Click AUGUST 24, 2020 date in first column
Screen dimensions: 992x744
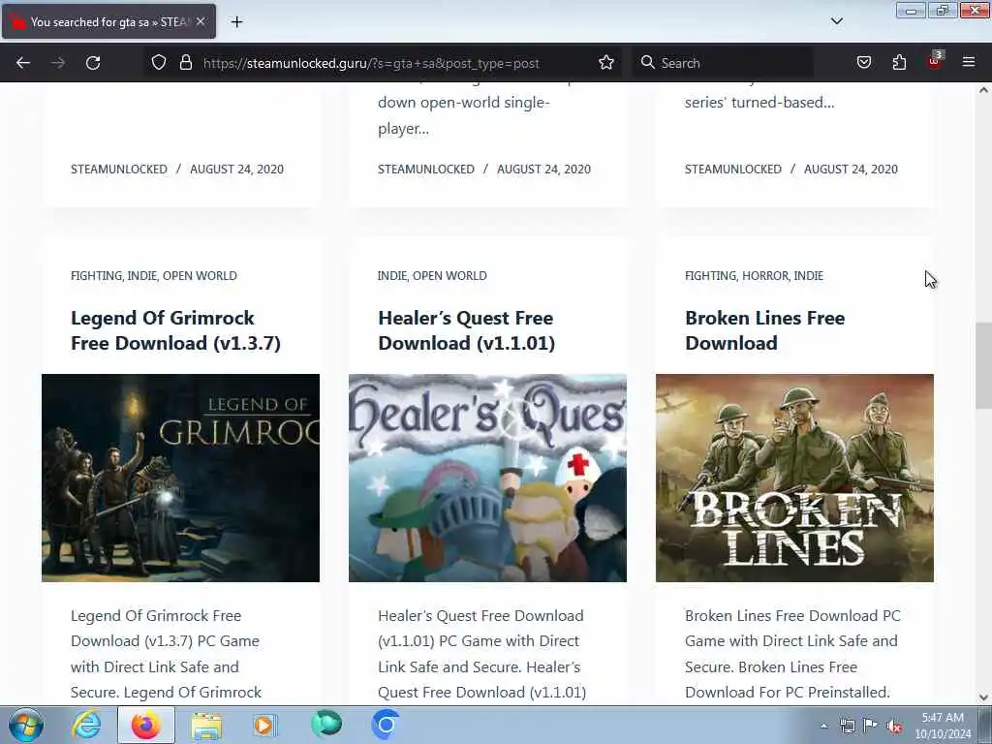click(x=236, y=169)
